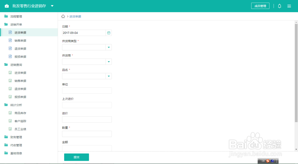Open the 供货商 dropdown arrow
The width and height of the screenshot is (298, 164).
pyautogui.click(x=109, y=62)
